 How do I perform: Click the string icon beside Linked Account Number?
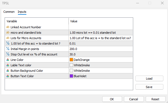pyautogui.click(x=8, y=27)
